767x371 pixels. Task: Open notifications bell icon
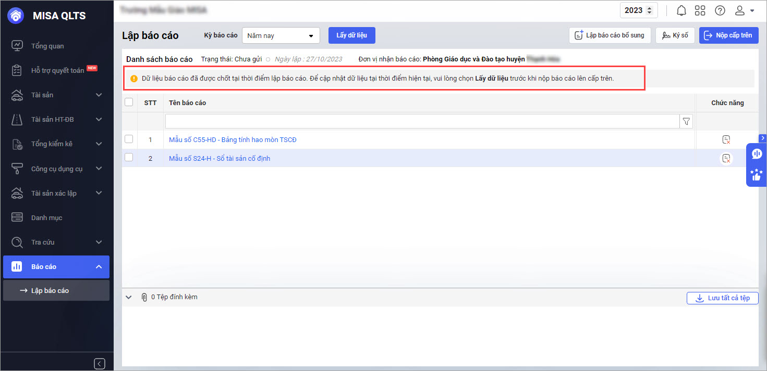[x=681, y=10]
